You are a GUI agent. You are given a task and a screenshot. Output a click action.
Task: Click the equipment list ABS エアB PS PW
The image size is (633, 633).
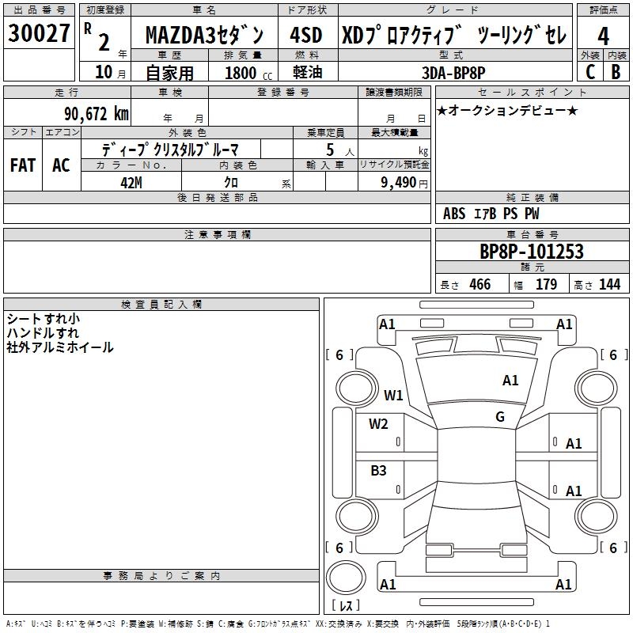pyautogui.click(x=491, y=214)
